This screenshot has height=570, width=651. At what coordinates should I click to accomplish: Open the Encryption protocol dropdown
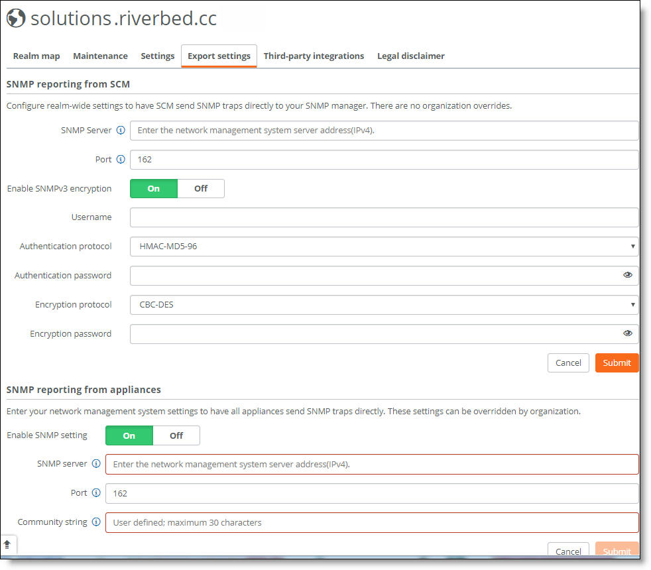point(384,305)
